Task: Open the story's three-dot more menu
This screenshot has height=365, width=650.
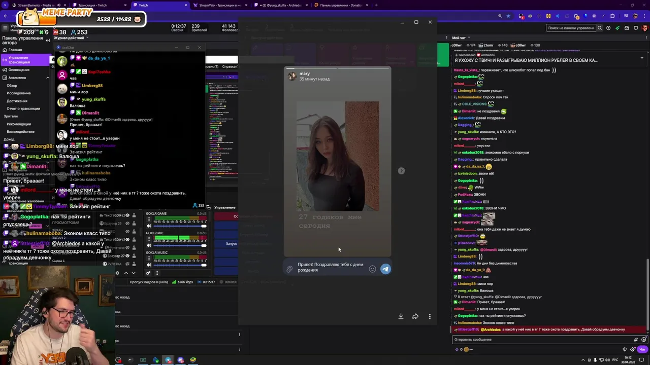Action: (x=430, y=316)
